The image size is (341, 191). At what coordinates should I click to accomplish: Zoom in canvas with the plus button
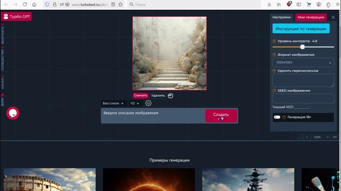pyautogui.click(x=307, y=137)
